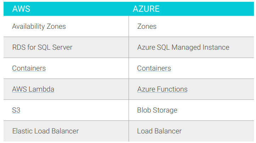The height and width of the screenshot is (143, 256).
Task: Click the word Functions in the Azure column
Action: (x=172, y=89)
